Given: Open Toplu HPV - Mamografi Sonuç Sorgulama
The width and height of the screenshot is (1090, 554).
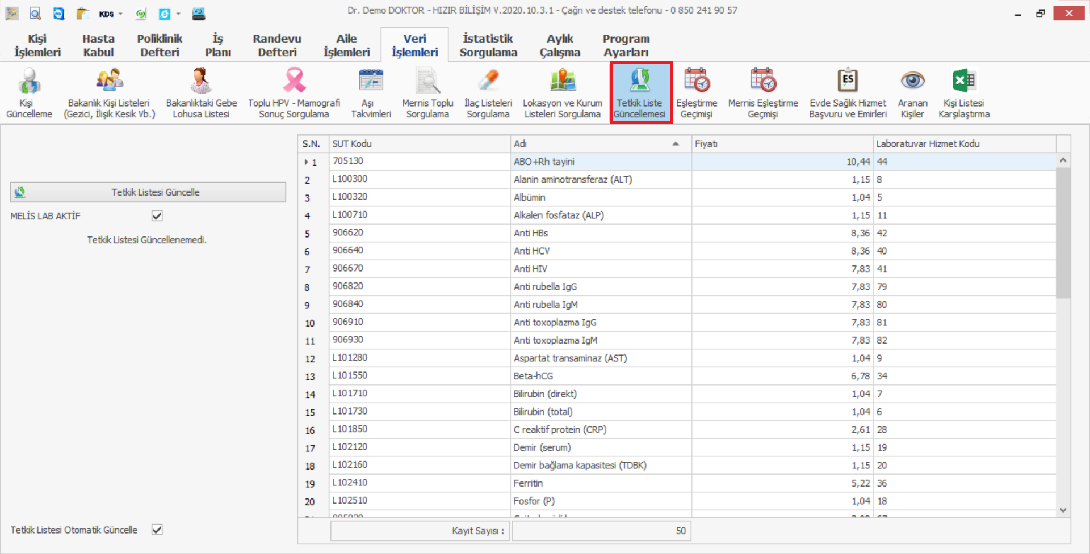Looking at the screenshot, I should [294, 93].
